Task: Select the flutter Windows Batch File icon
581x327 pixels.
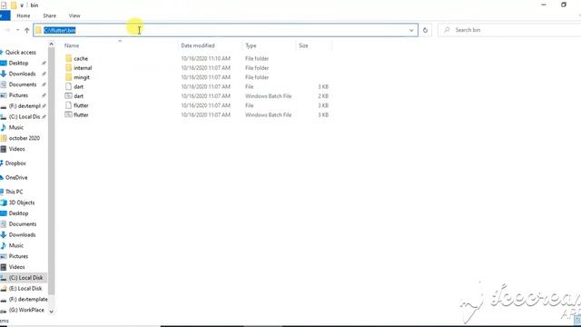Action: [x=69, y=115]
